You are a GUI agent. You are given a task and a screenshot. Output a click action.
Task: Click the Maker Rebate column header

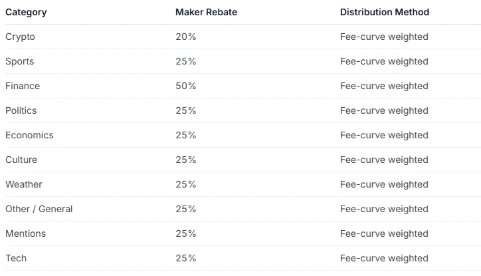point(206,12)
